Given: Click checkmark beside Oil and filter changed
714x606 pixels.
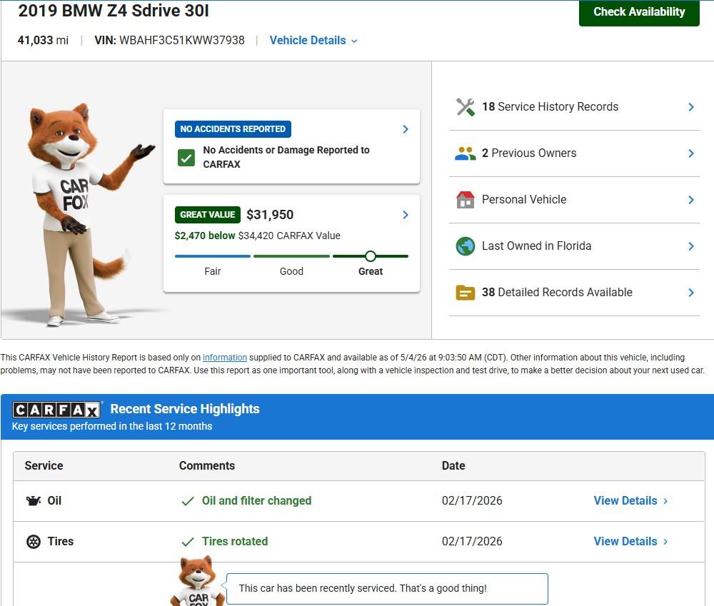Looking at the screenshot, I should pyautogui.click(x=188, y=501).
